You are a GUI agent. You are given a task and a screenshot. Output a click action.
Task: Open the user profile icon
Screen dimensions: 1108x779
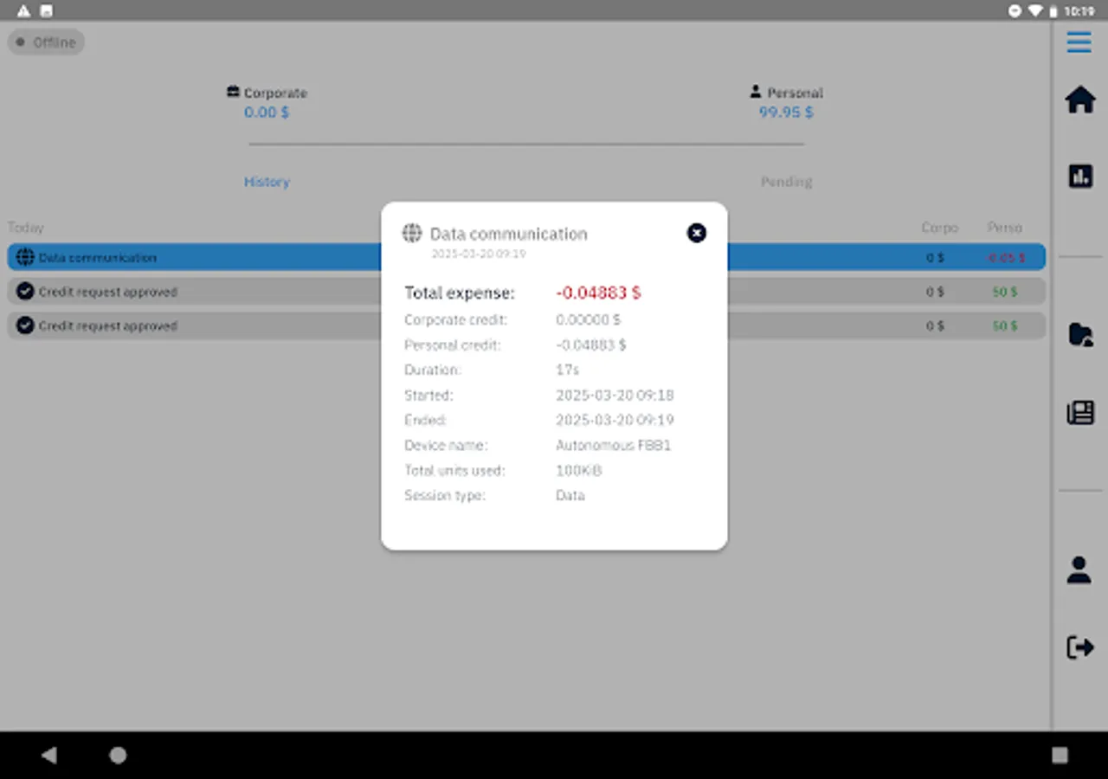(x=1079, y=570)
